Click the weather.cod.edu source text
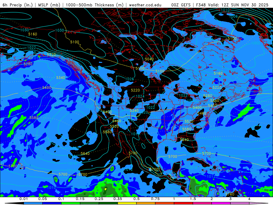Image resolution: width=273 pixels, height=205 pixels. (x=145, y=5)
